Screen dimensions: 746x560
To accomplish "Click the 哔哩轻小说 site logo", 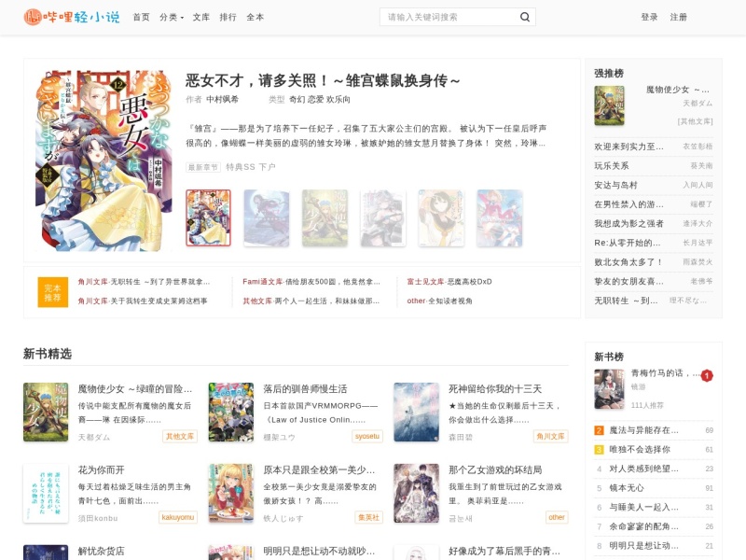I will [x=72, y=17].
